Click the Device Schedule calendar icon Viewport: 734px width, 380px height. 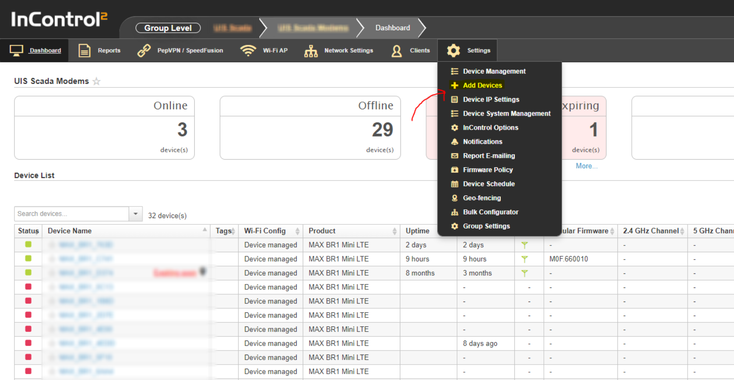pyautogui.click(x=454, y=184)
